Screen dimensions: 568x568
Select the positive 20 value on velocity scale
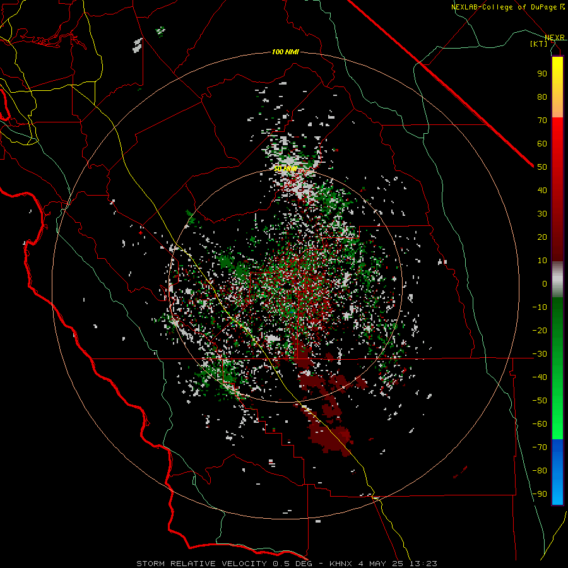click(542, 237)
